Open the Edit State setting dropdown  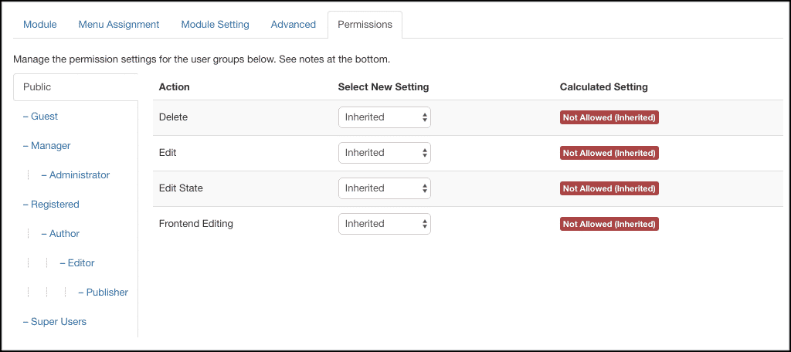coord(384,188)
